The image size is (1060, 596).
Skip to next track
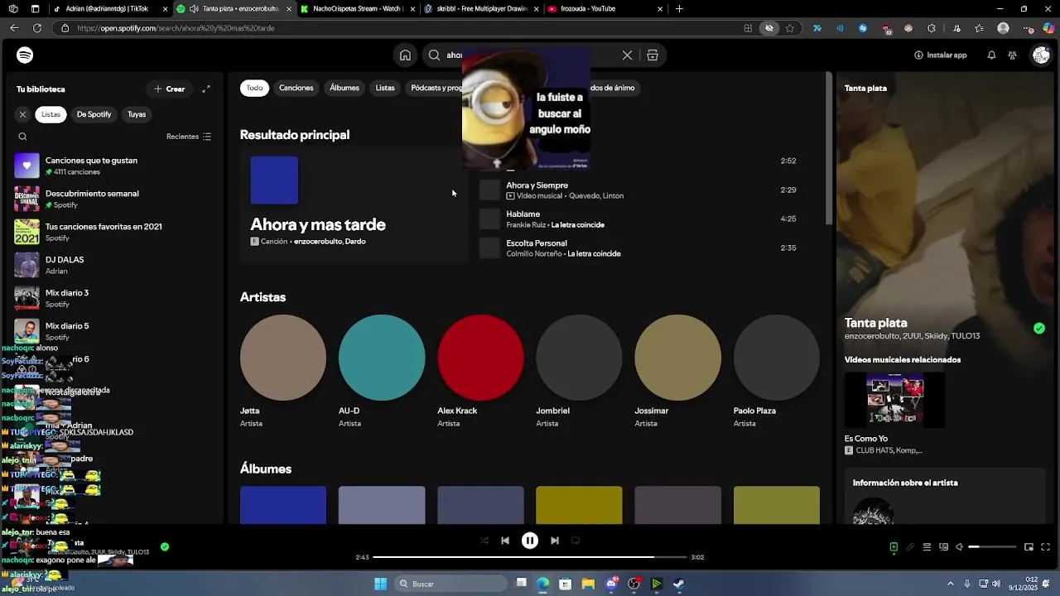(555, 541)
